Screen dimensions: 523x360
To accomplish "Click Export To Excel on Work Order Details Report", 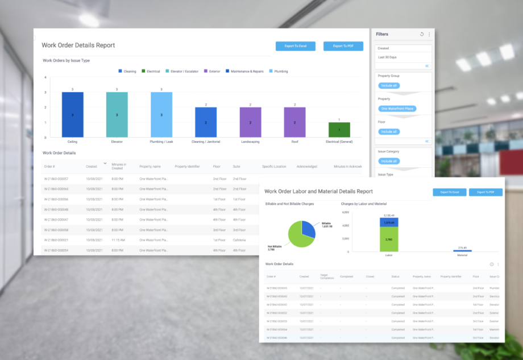I will pyautogui.click(x=295, y=46).
